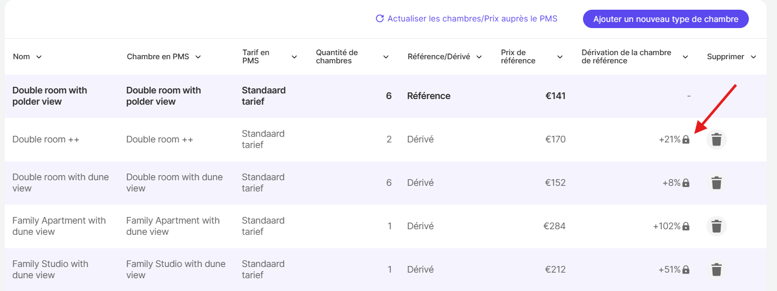
Task: Delete the Double room ++ row
Action: click(717, 139)
